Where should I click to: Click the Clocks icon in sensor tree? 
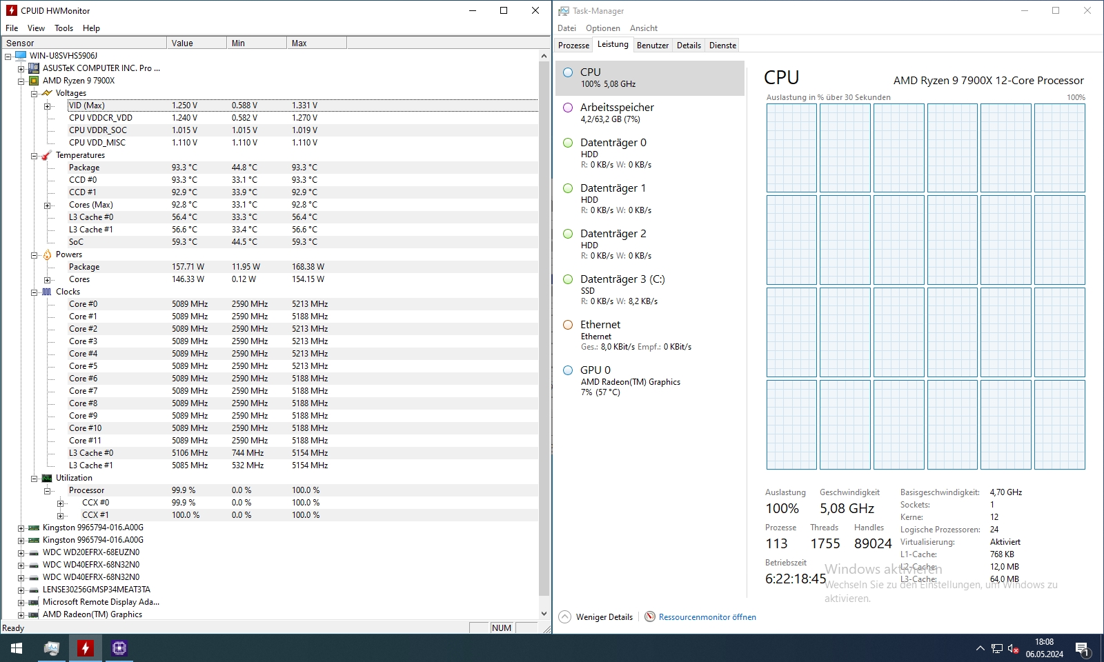click(x=46, y=292)
